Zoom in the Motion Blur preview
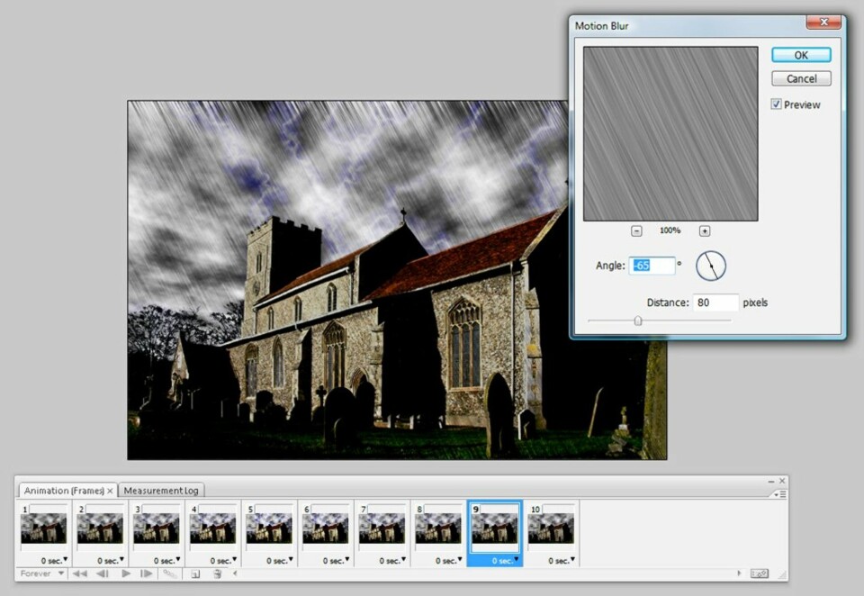Viewport: 864px width, 596px height. 705,230
